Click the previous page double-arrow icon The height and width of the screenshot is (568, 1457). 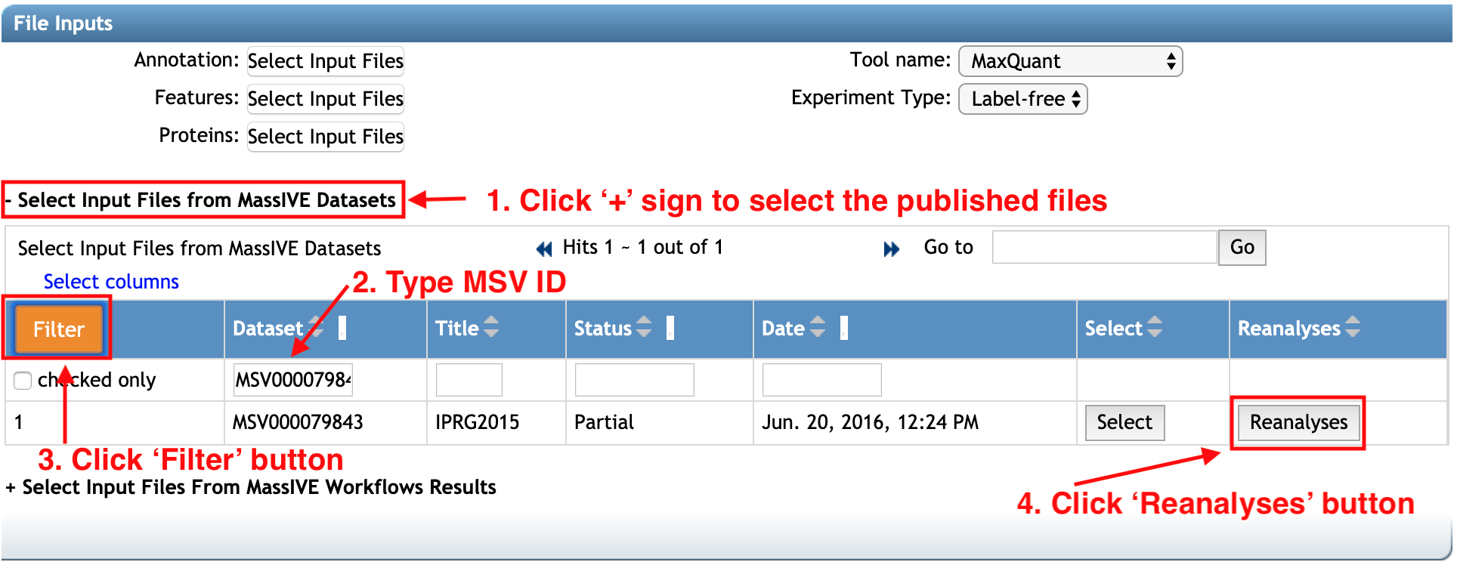(543, 248)
